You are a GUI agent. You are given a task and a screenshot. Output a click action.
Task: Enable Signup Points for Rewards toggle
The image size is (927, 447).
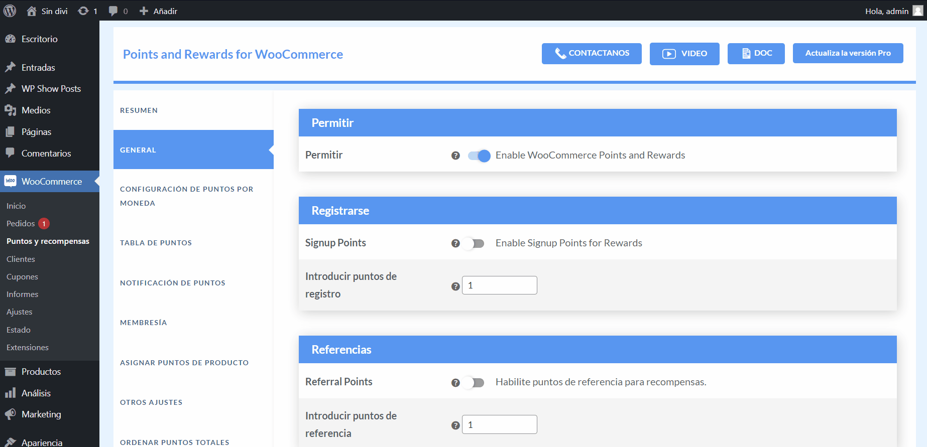(474, 243)
